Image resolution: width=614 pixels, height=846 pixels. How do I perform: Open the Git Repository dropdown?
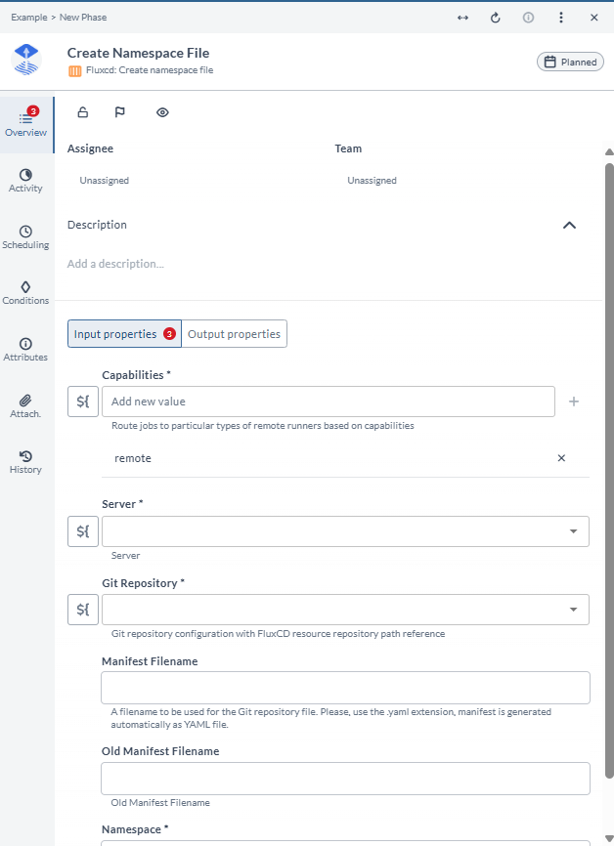click(x=345, y=610)
